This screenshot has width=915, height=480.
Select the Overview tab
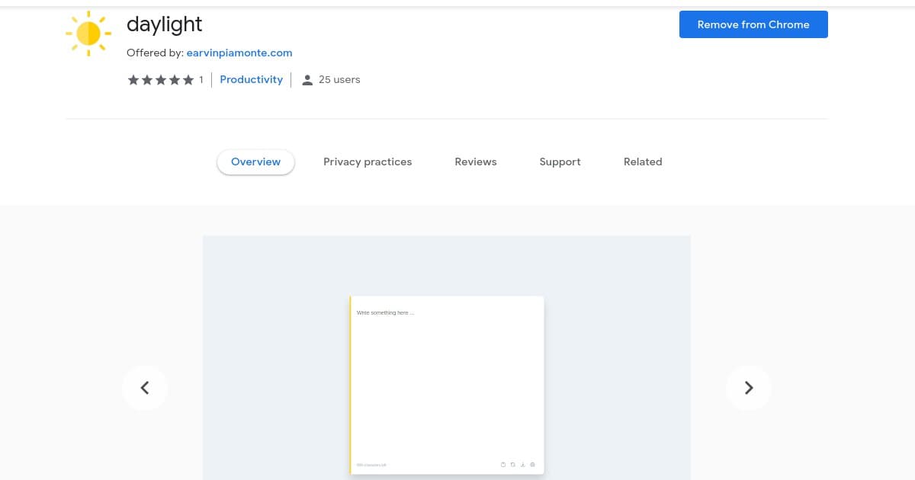(x=255, y=162)
